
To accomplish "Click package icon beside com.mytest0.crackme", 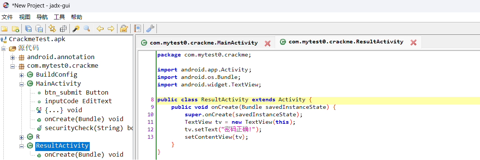I will [x=22, y=66].
